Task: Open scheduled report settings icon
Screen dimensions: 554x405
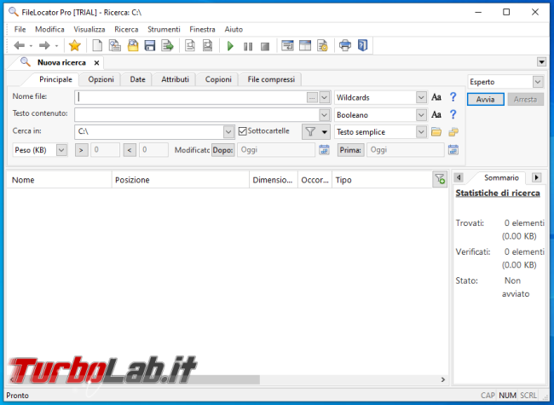Action: point(322,45)
